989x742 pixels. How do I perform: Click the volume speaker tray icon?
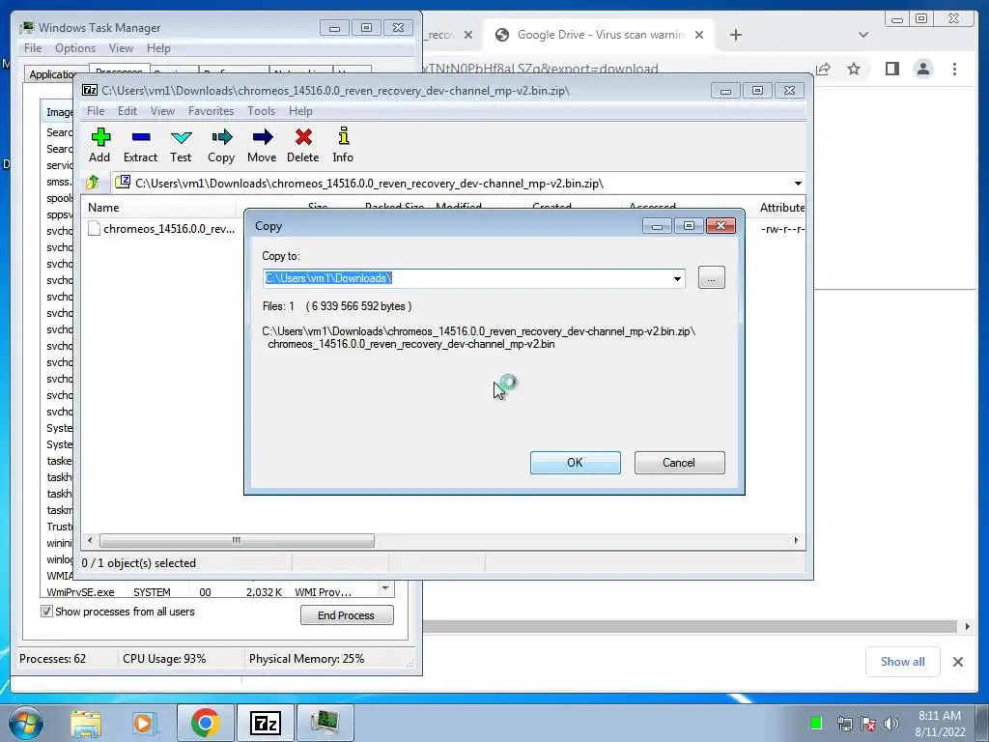pos(890,723)
